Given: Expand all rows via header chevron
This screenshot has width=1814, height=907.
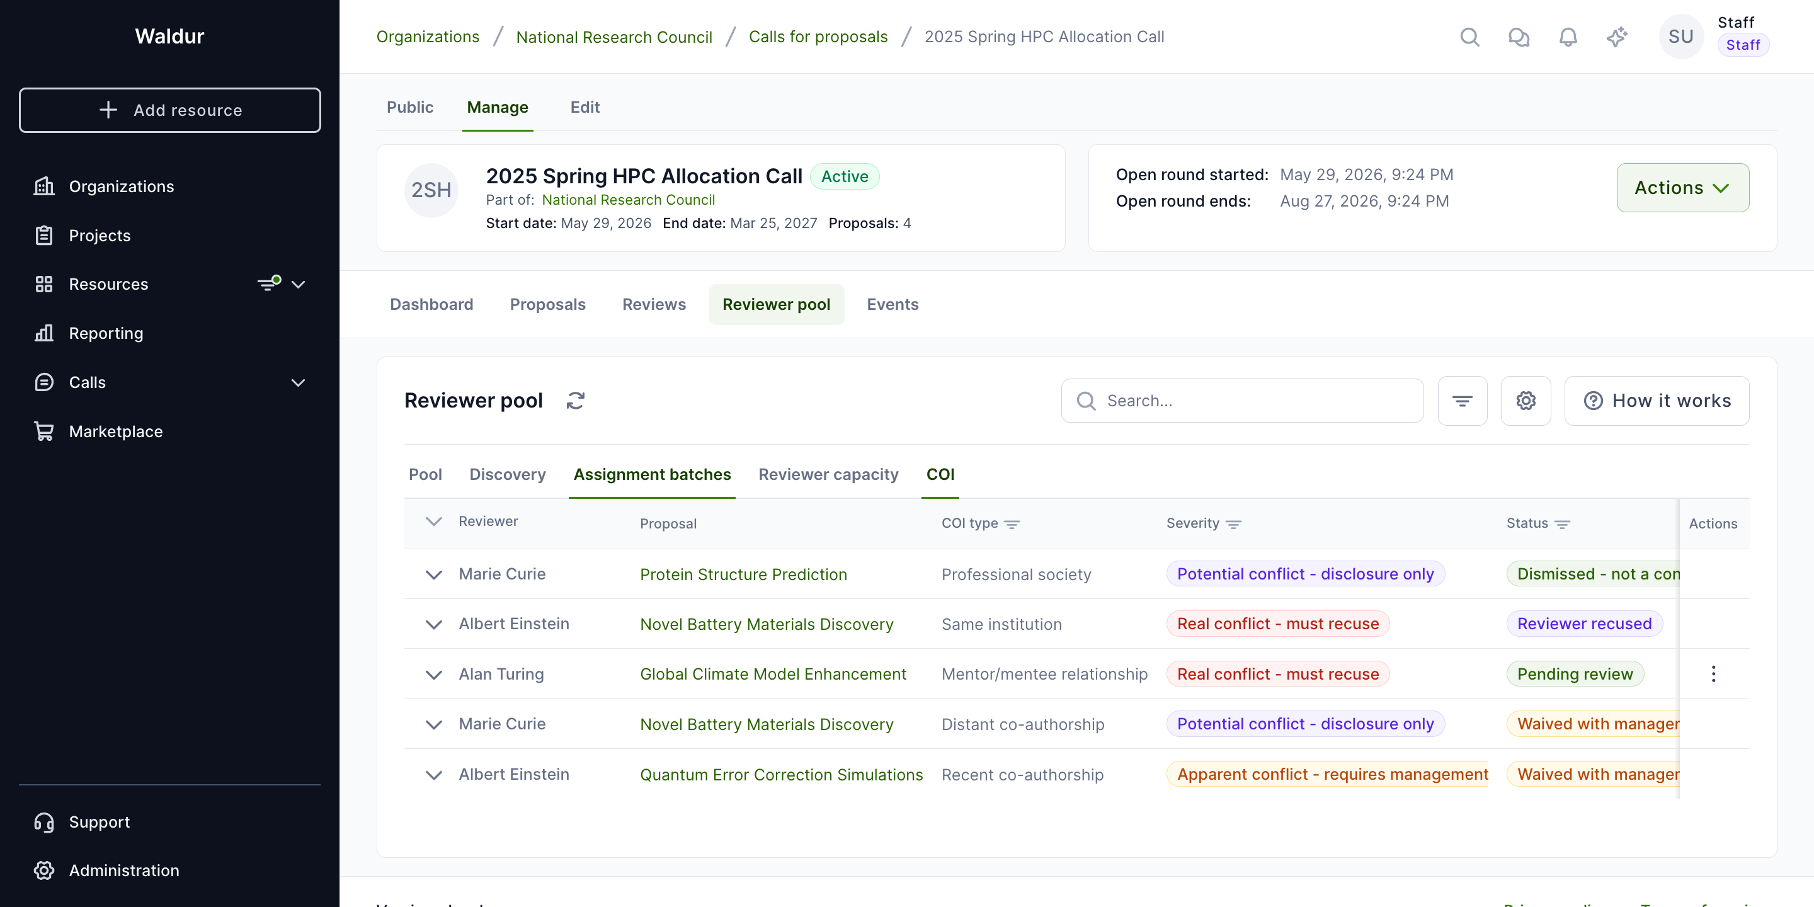Looking at the screenshot, I should coord(434,521).
